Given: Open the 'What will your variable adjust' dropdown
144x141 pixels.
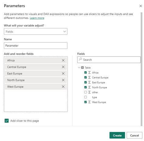Looking at the screenshot, I should tap(36, 31).
